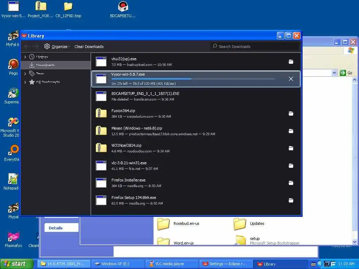Cancel the Vysor-win-5.0.7.exe download

click(291, 79)
